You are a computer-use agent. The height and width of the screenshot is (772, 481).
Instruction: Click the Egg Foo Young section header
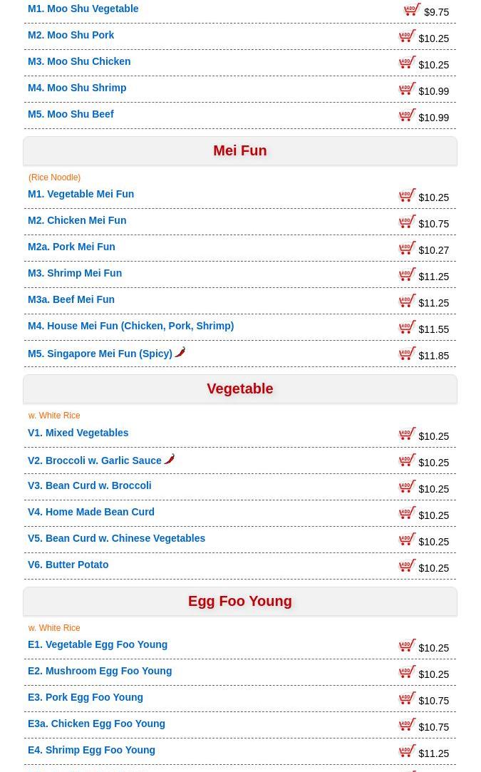[x=239, y=602]
